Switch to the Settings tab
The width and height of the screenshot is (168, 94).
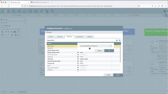(x=51, y=37)
